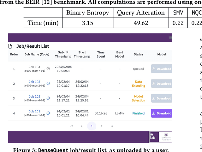Click the clock icon next to Job 104
The height and width of the screenshot is (152, 202).
coord(48,68)
